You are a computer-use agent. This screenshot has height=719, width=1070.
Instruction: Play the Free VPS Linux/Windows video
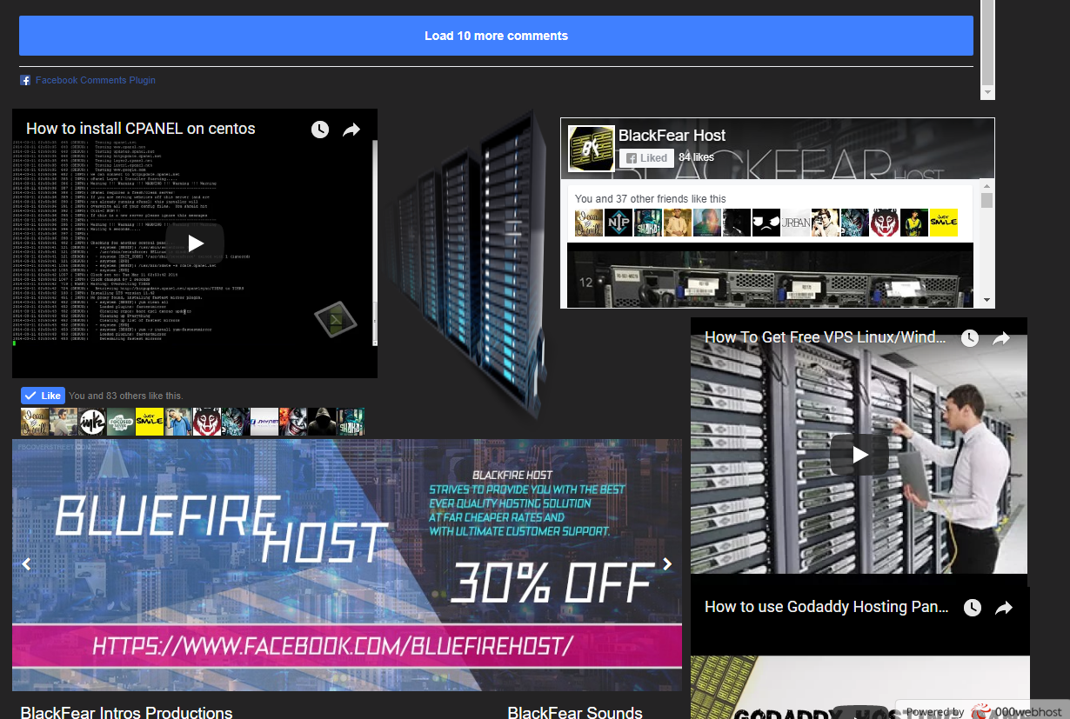[859, 455]
